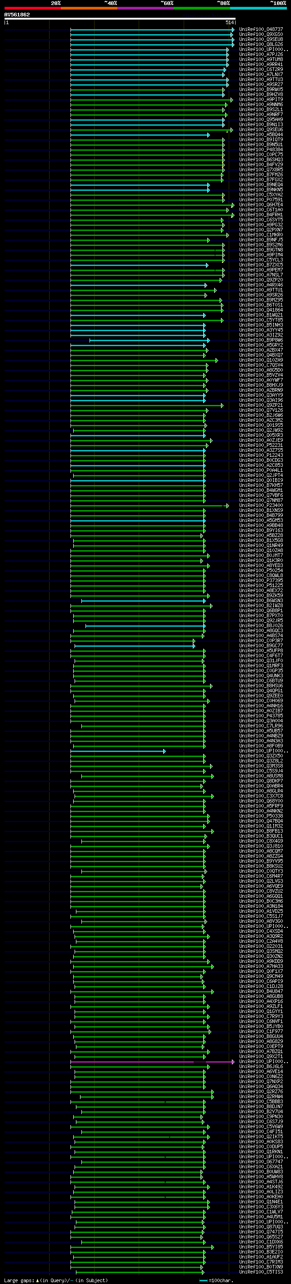Select label UniRef100_A5UFP8
The image size is (291, 1284).
tap(261, 650)
